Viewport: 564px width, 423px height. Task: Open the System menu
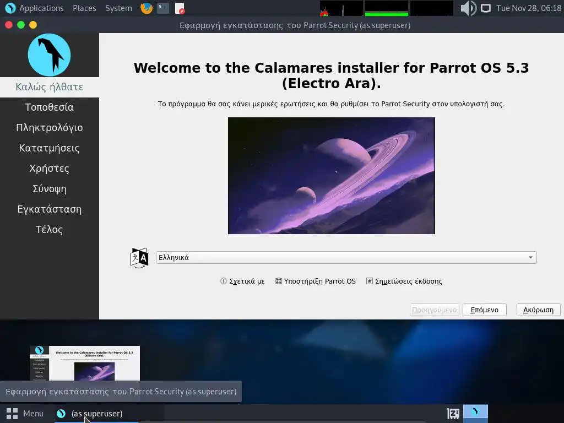click(118, 8)
